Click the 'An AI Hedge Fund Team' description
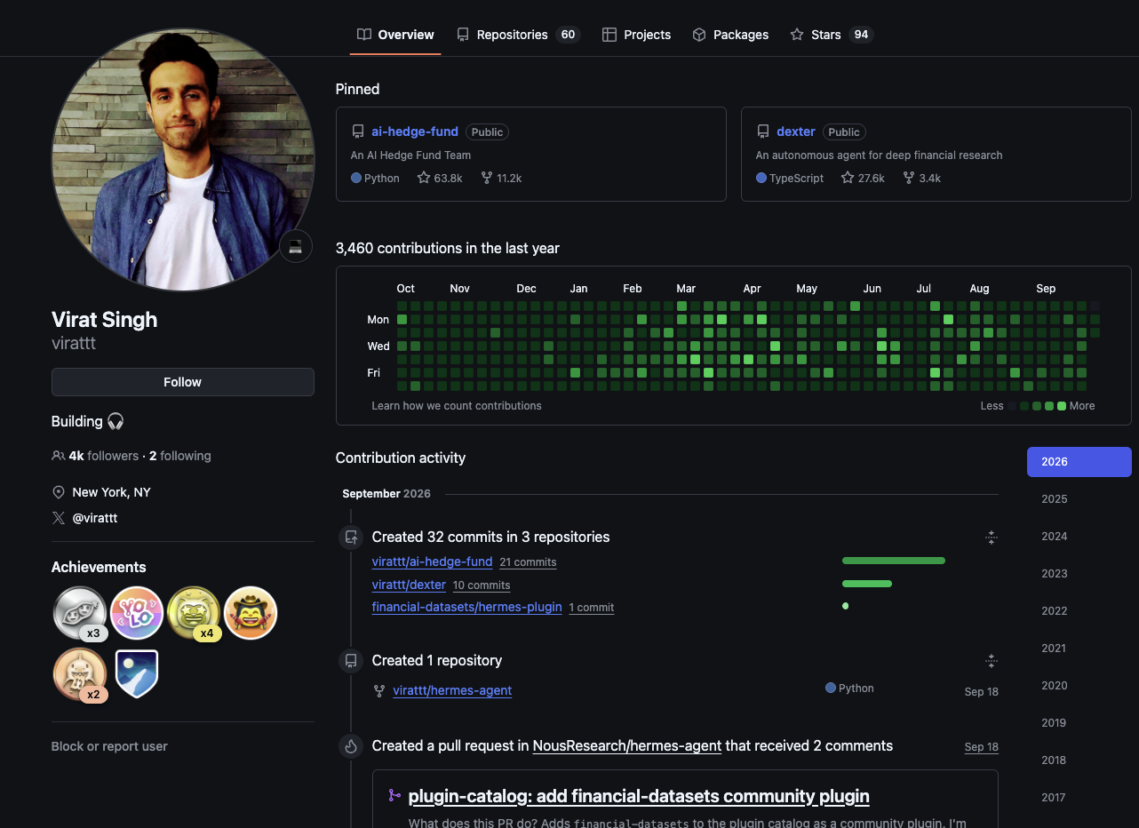The width and height of the screenshot is (1139, 828). point(411,155)
